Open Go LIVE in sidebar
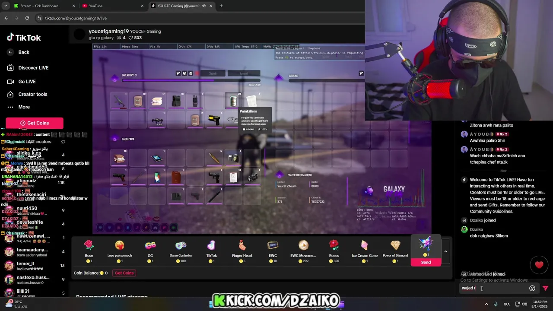 pyautogui.click(x=21, y=82)
